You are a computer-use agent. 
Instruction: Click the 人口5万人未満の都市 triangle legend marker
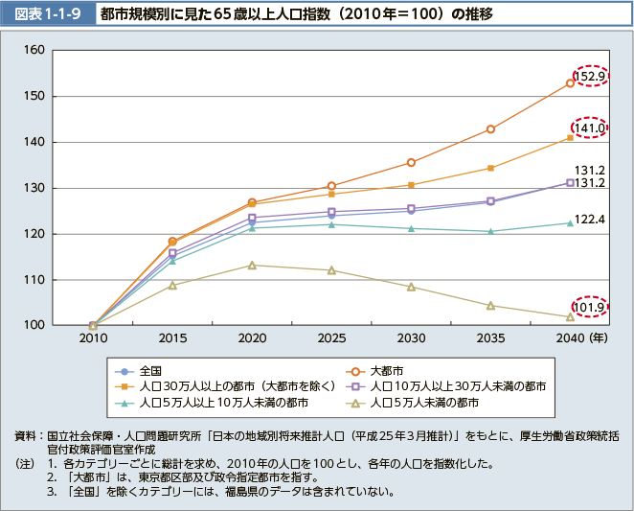point(352,403)
